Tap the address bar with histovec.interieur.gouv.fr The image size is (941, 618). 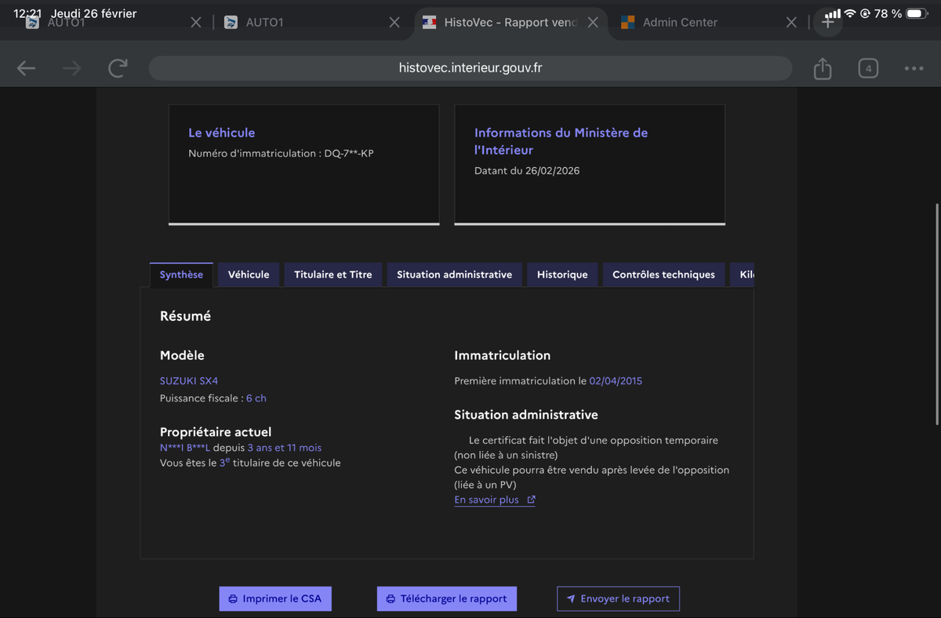click(x=470, y=68)
